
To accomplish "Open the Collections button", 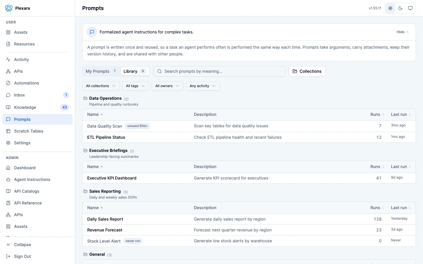I will click(x=307, y=71).
